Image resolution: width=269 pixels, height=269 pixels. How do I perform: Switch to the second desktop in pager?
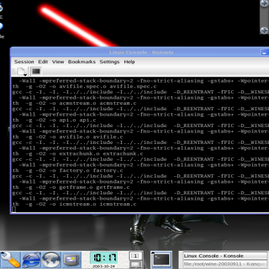click(x=135, y=264)
